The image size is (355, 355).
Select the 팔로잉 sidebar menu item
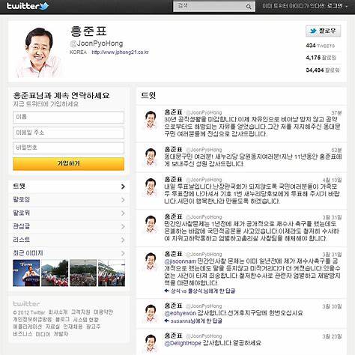pos(69,200)
